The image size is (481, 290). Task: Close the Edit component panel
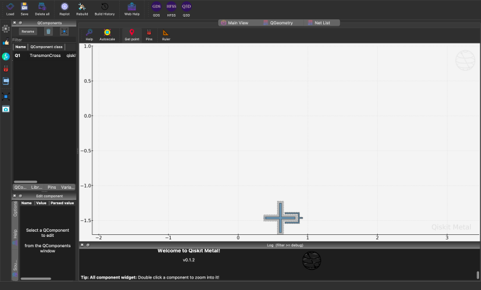tap(14, 196)
